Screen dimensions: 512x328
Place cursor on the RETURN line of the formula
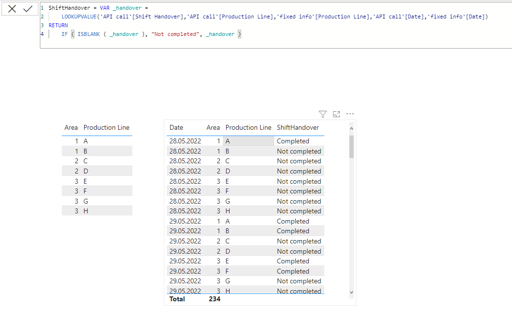58,25
